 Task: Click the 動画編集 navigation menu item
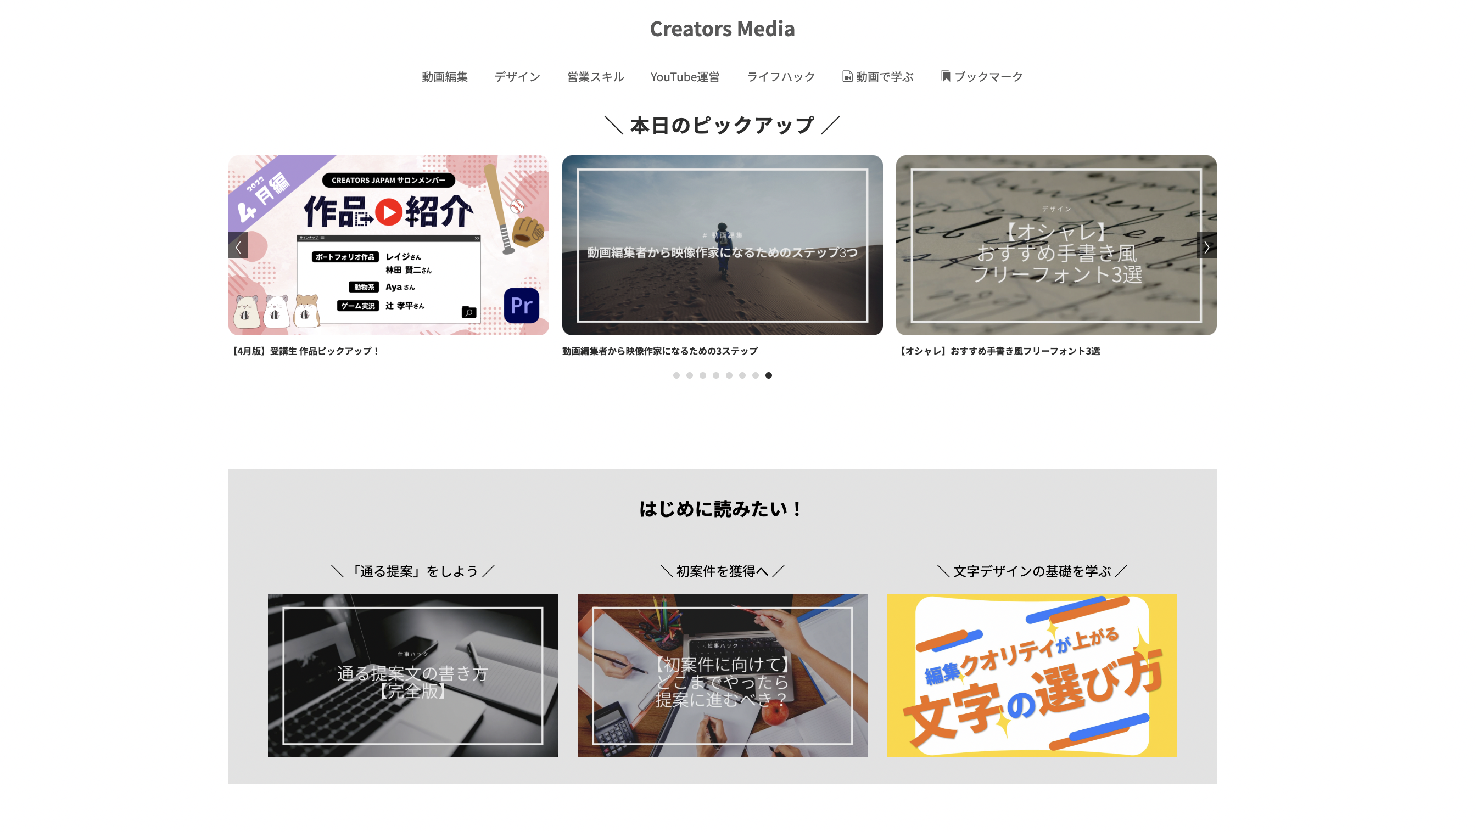tap(444, 76)
